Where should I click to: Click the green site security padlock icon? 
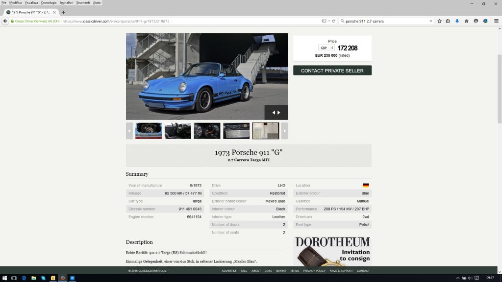tap(12, 21)
